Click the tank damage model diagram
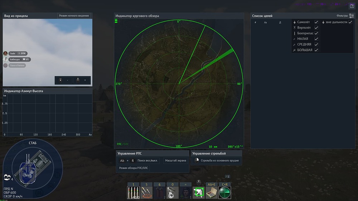358x201 pixels. (33, 168)
